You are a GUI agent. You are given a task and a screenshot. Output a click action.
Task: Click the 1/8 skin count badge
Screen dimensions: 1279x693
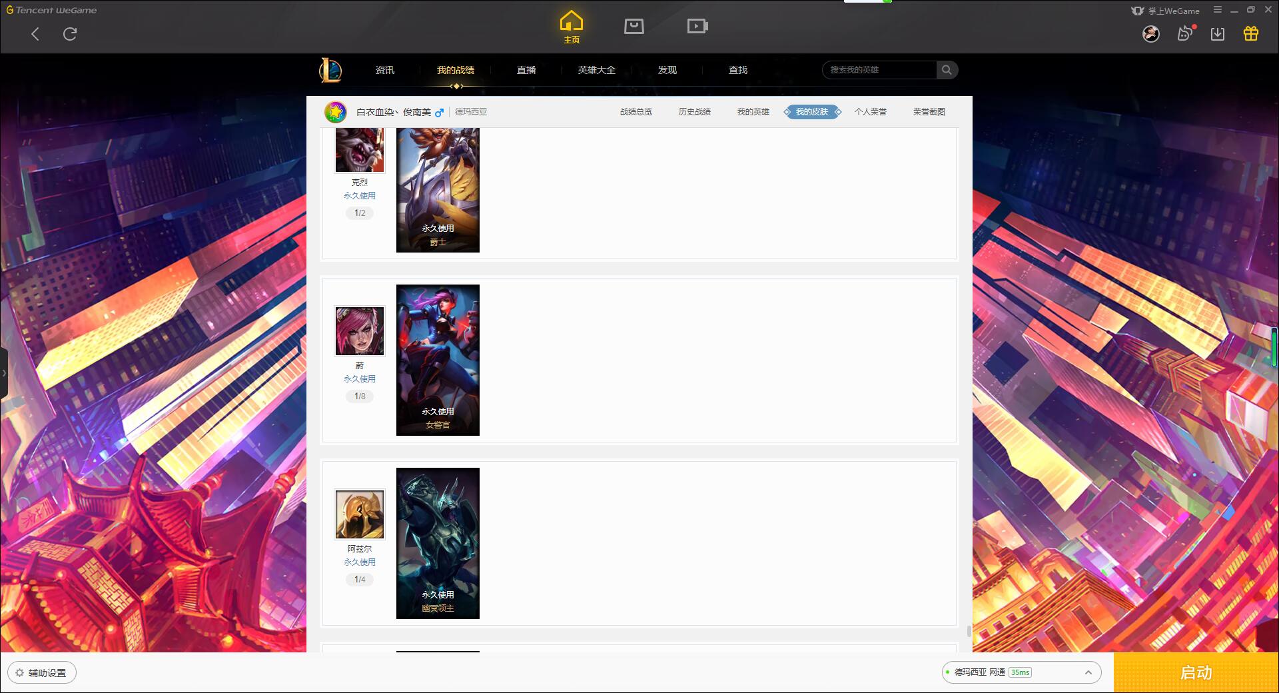click(x=360, y=396)
